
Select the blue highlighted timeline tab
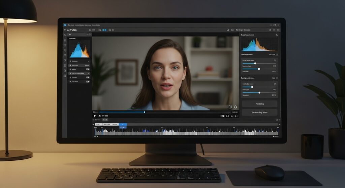click(x=123, y=124)
